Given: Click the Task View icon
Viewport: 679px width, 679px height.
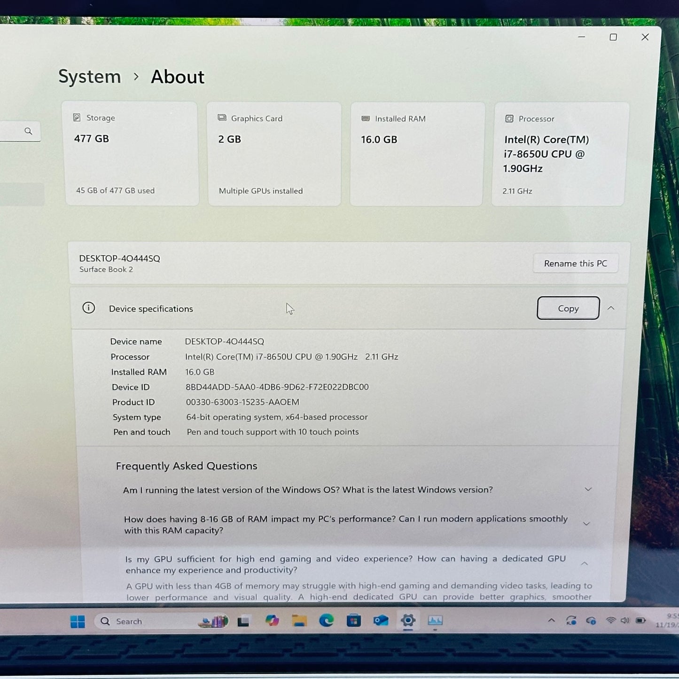Looking at the screenshot, I should coord(243,622).
